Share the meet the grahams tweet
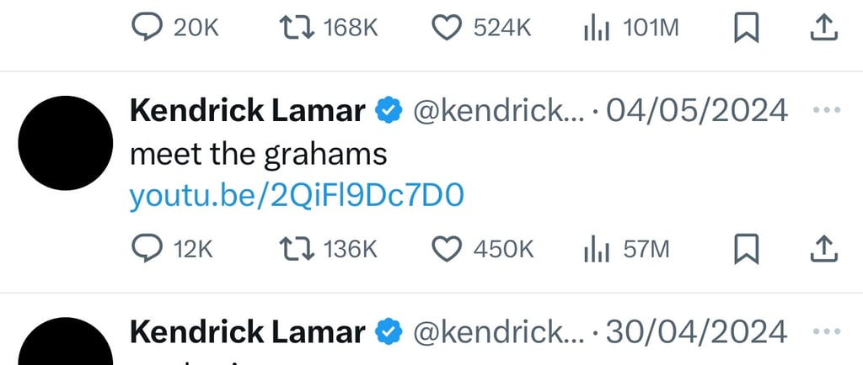 pyautogui.click(x=823, y=249)
